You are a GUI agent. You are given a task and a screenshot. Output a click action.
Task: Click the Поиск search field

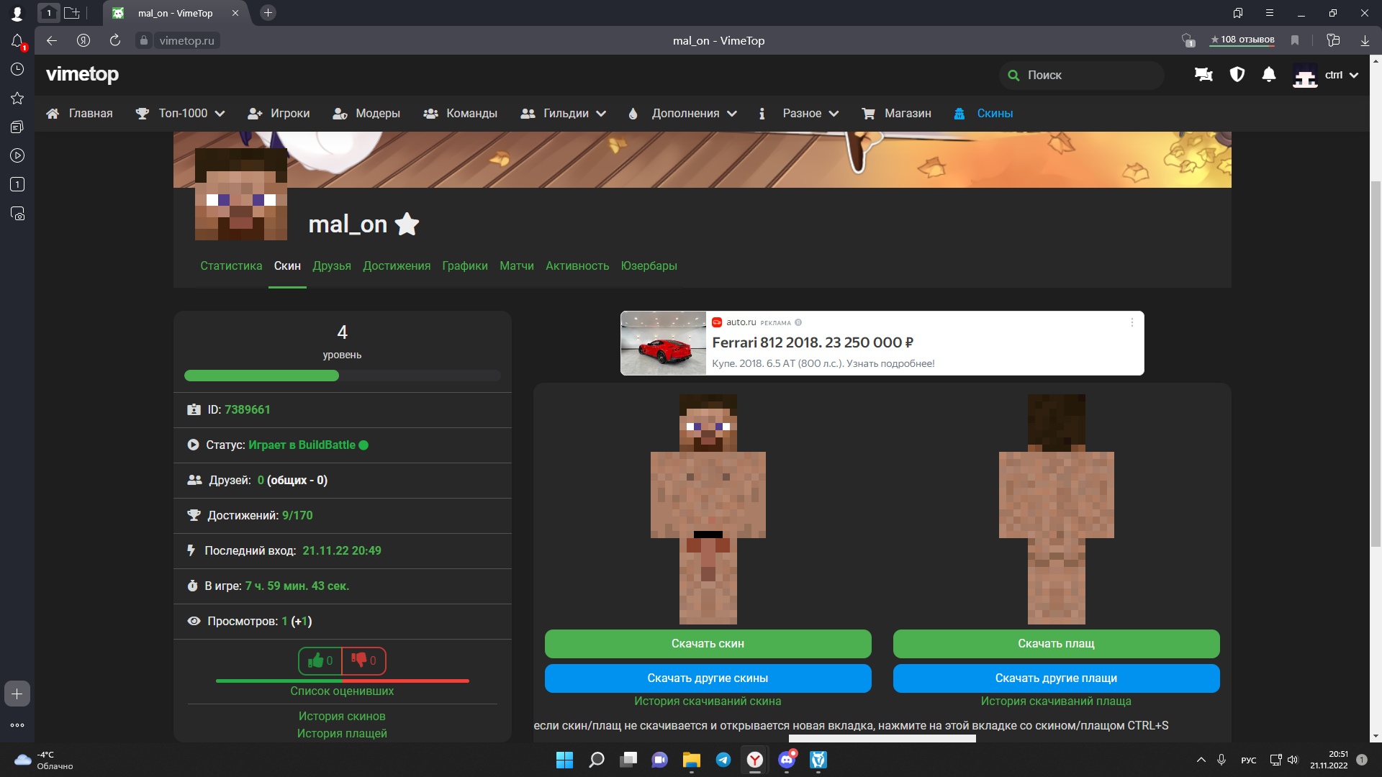click(x=1080, y=75)
